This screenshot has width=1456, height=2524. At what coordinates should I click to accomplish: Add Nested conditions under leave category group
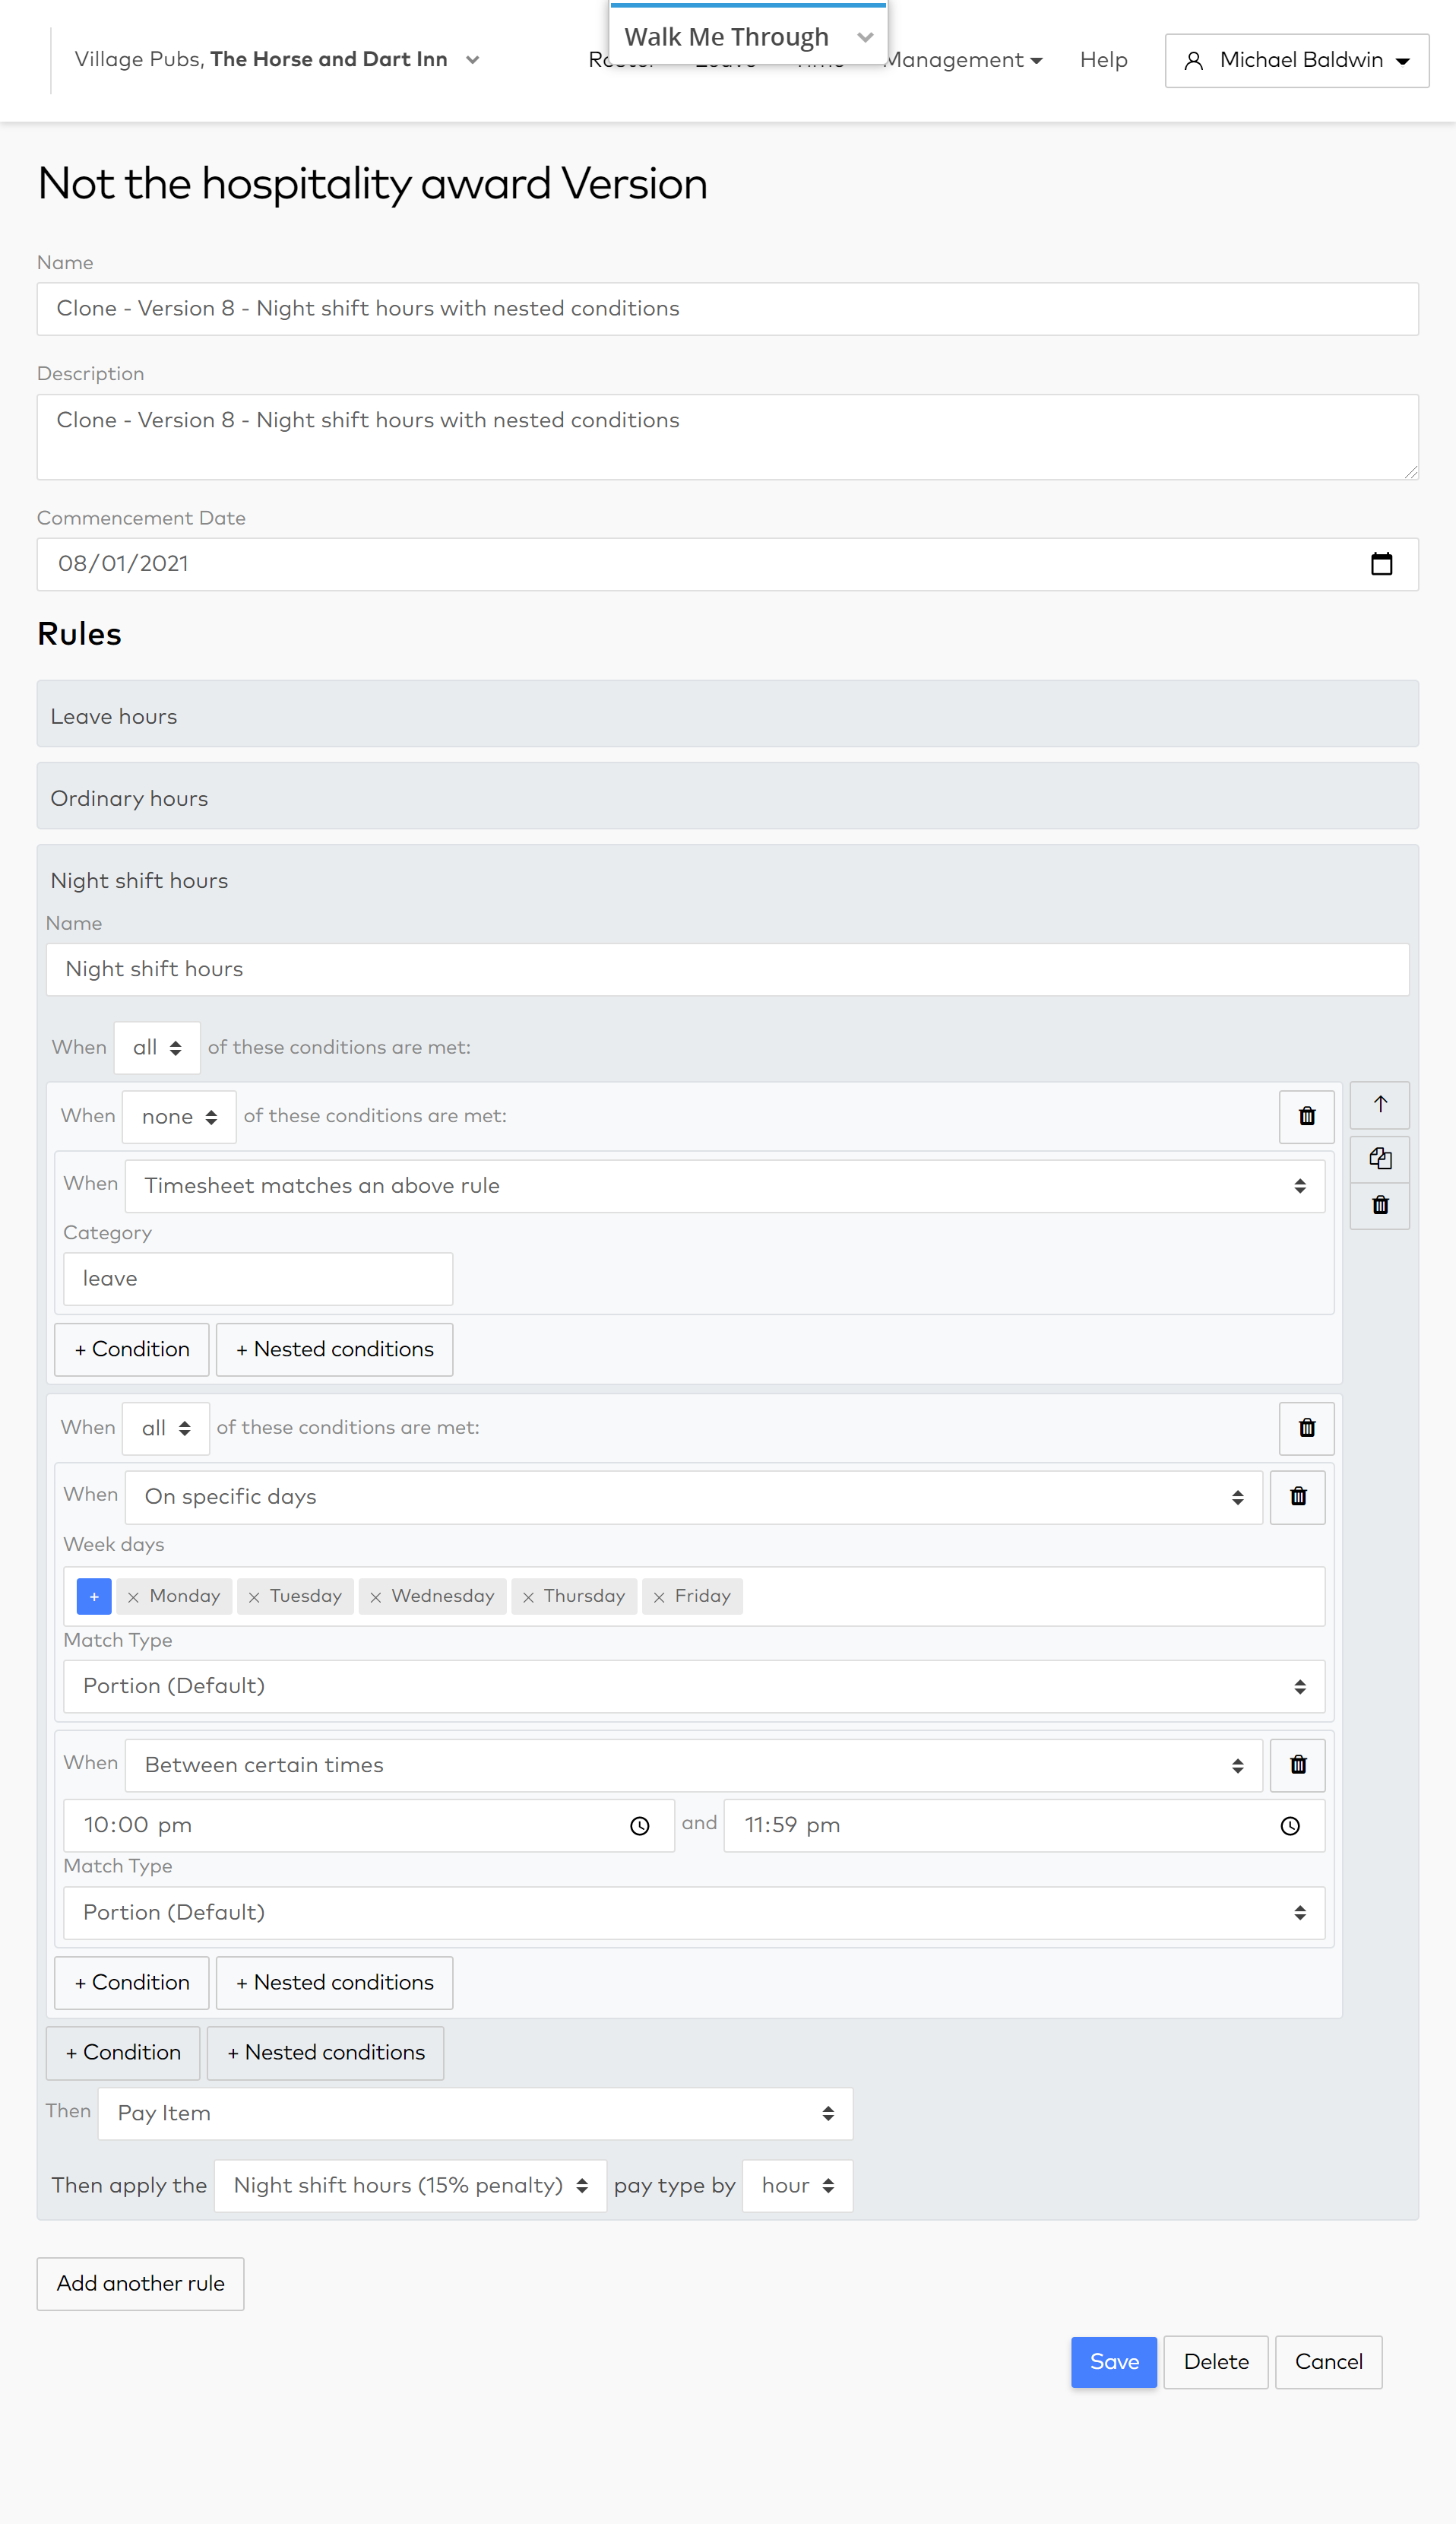click(334, 1349)
